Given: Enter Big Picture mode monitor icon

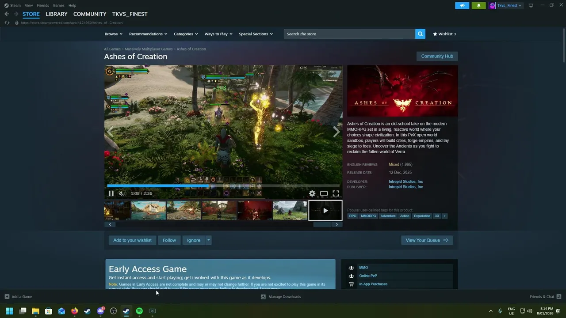Looking at the screenshot, I should [531, 5].
